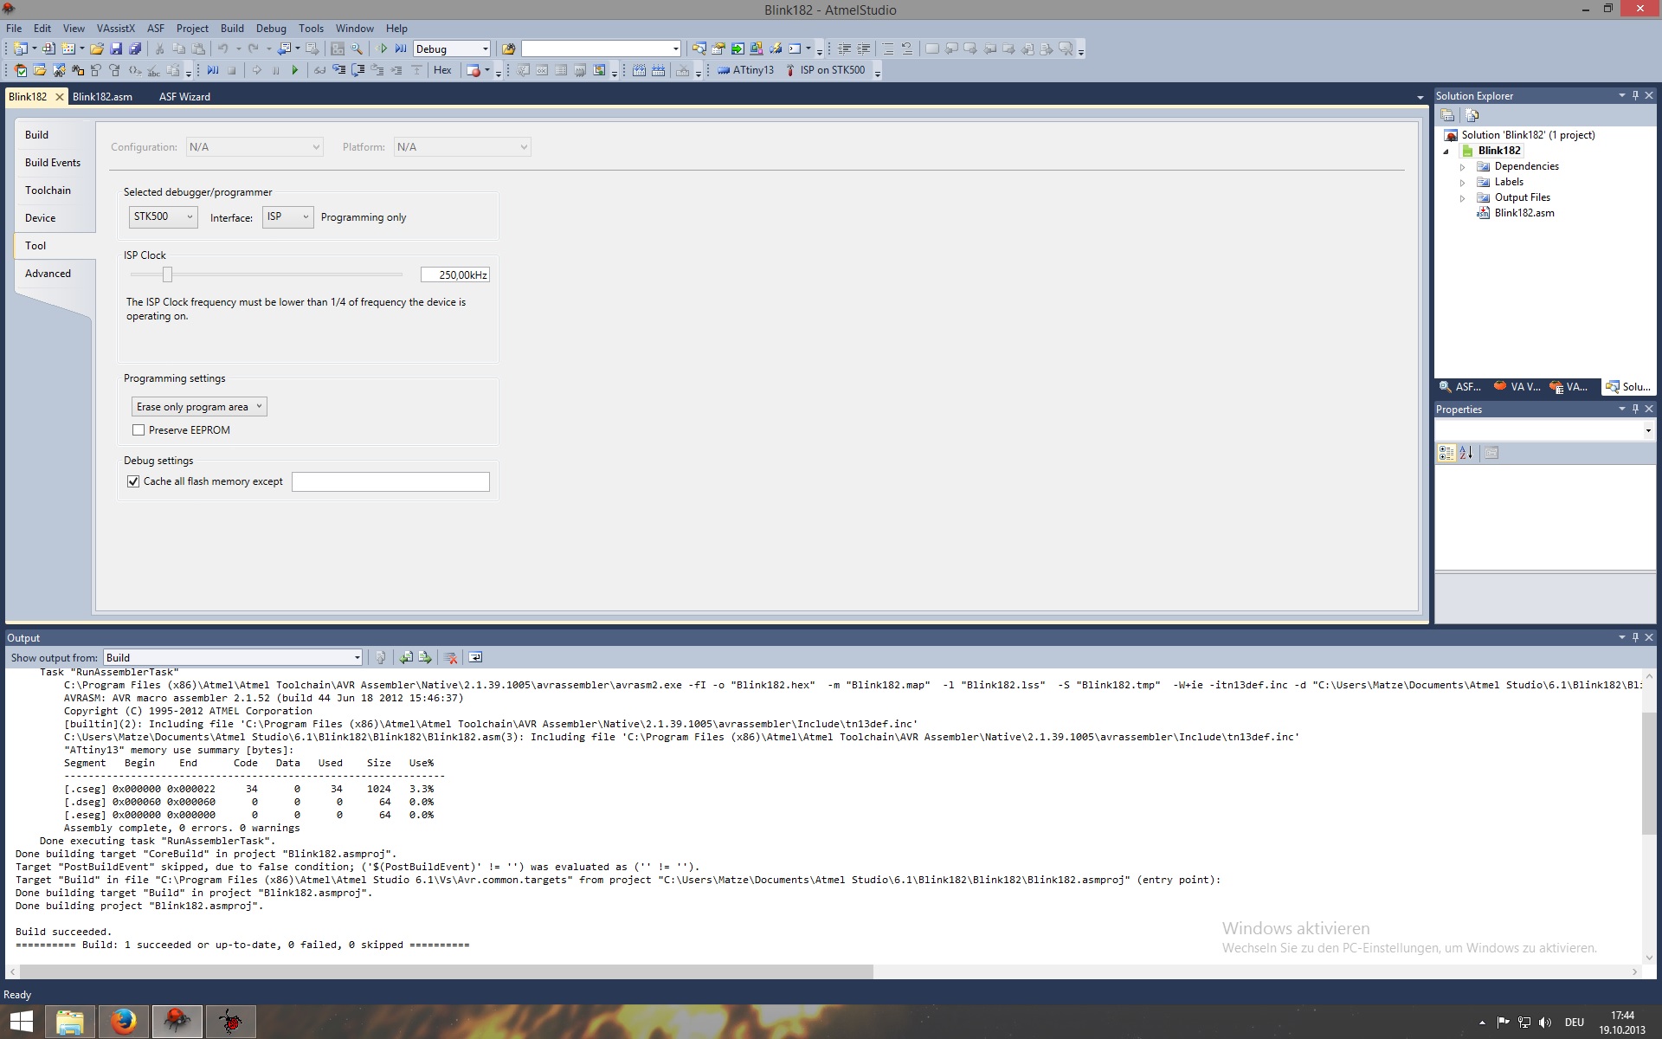Open the VAssistX menu
The width and height of the screenshot is (1662, 1039).
[116, 29]
